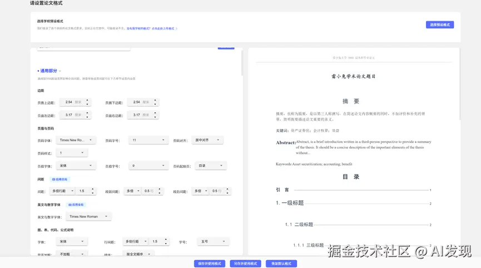481x268 pixels.
Task: Click the 选择预设格式 button
Action: (x=440, y=25)
